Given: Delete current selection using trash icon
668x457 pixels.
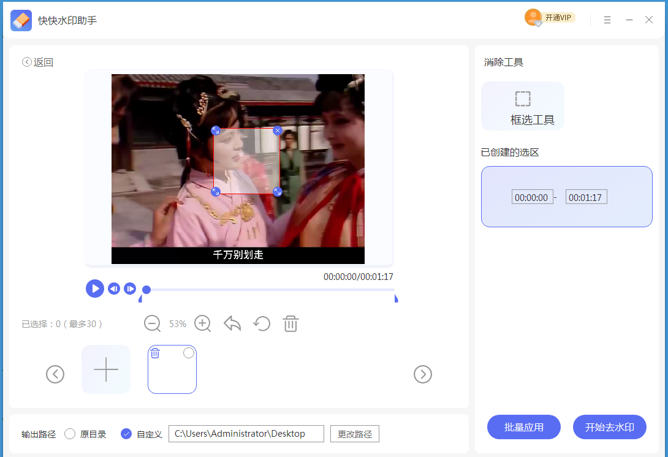Looking at the screenshot, I should coord(290,323).
